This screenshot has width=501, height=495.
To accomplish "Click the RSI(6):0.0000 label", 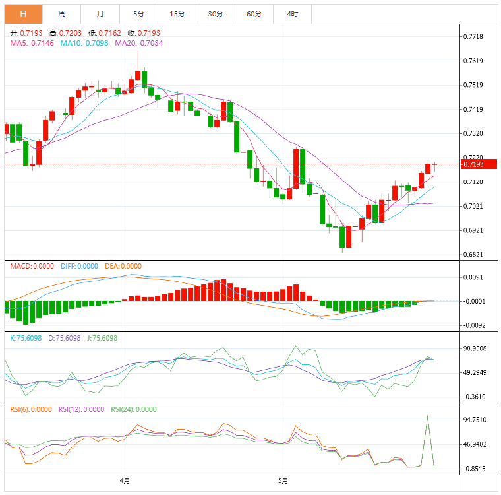I will pyautogui.click(x=31, y=410).
